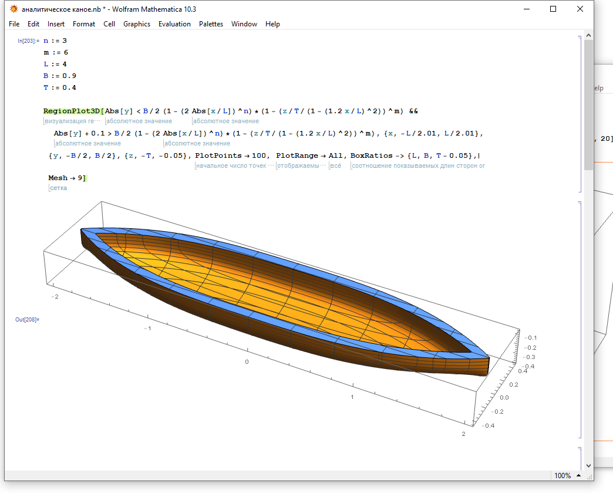Click the PlotPoints option in the code
The image size is (613, 494).
click(218, 155)
